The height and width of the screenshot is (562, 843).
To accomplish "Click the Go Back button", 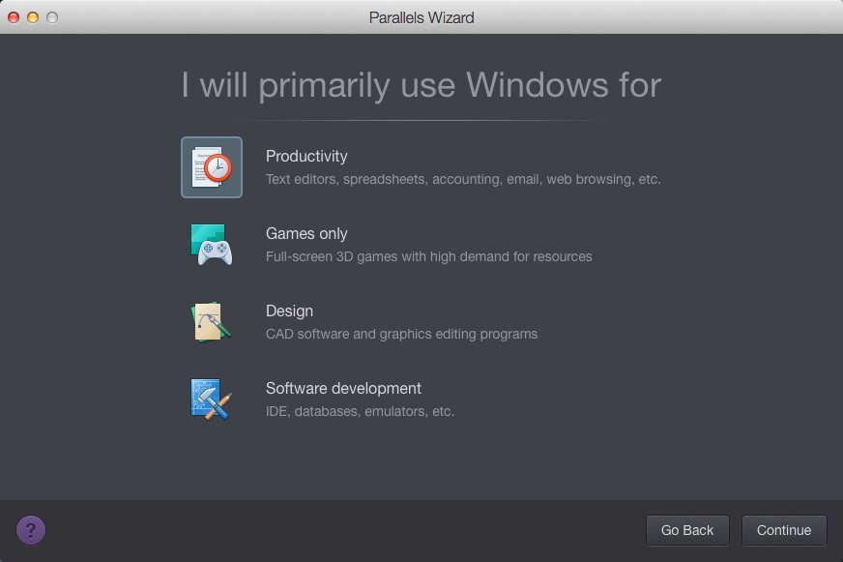I will 687,530.
